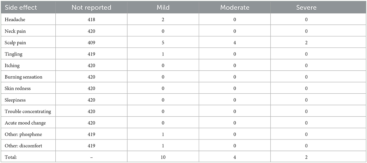This screenshot has height=163, width=367.
Task: Select the "Moderate" column header
Action: coord(235,7)
